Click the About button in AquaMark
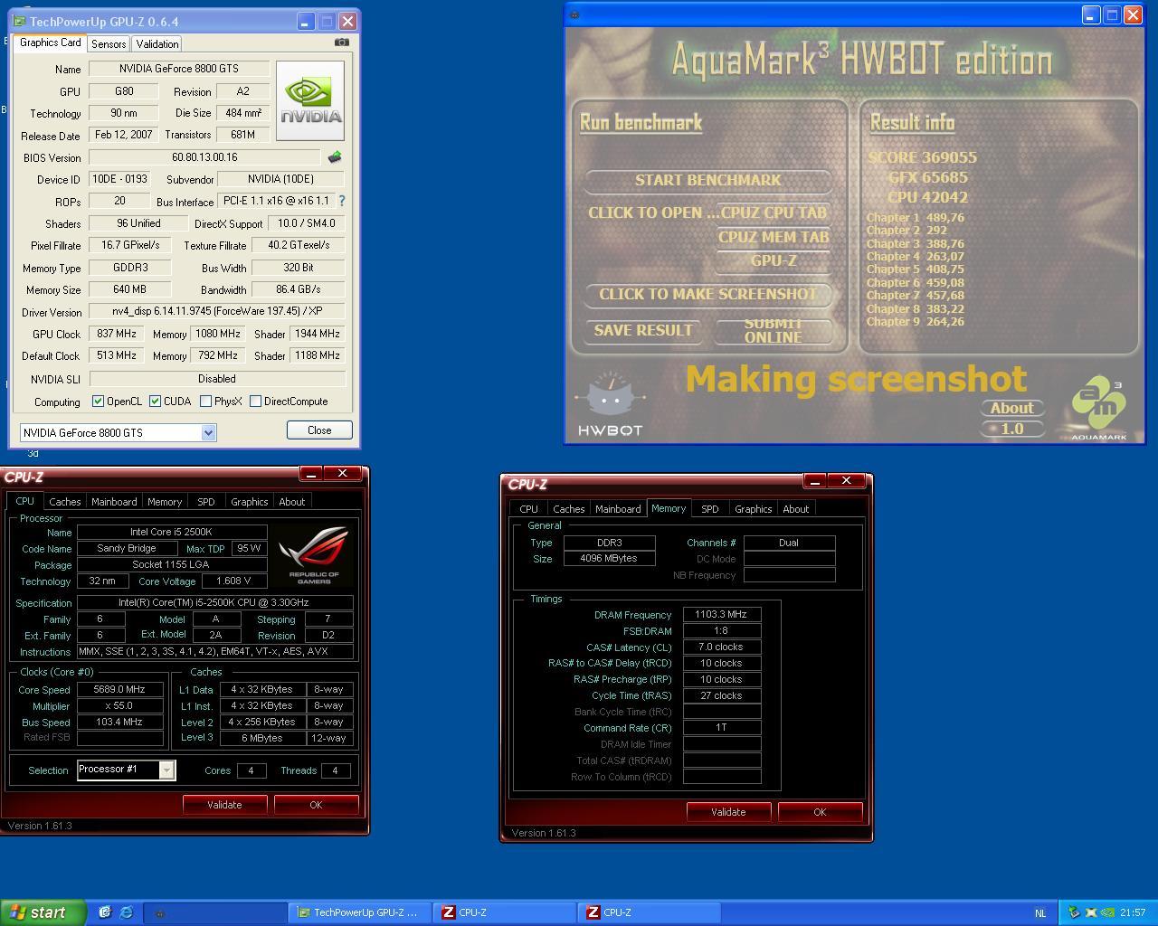Screen dimensions: 1158x926 coord(1012,408)
